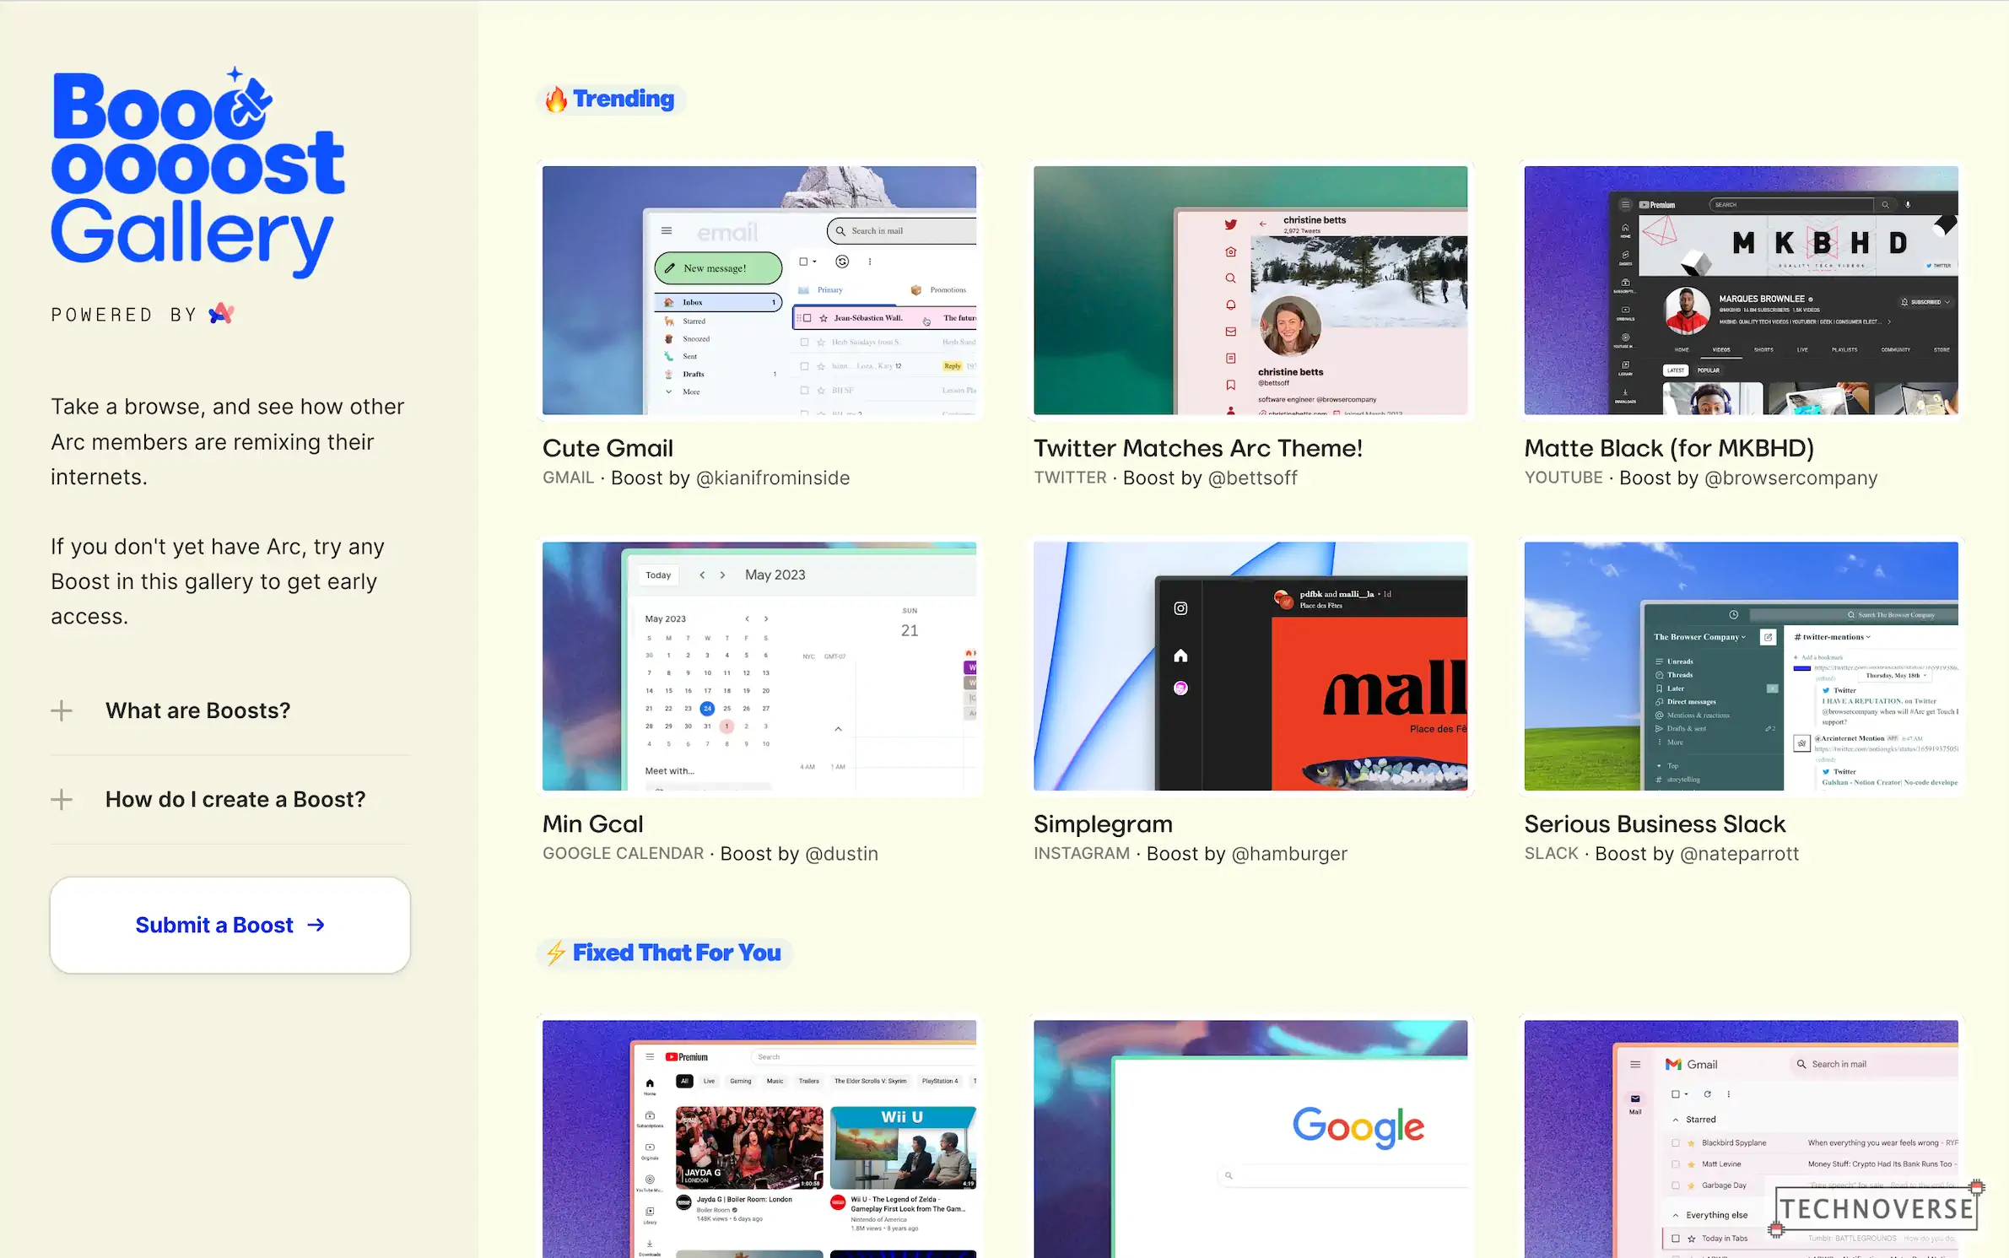Click the fire icon beside Trending

pos(555,100)
